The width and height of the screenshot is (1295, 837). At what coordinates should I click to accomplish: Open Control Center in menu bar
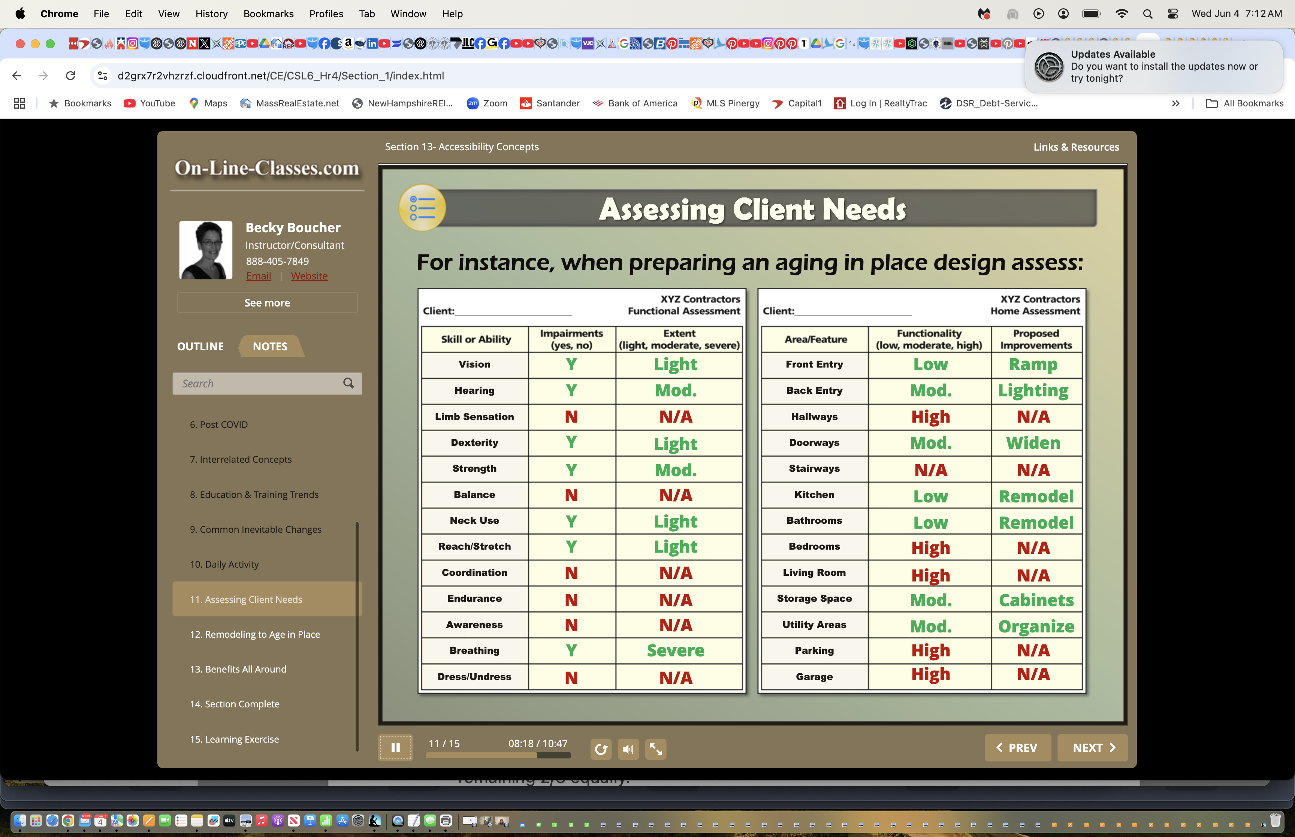pos(1172,13)
